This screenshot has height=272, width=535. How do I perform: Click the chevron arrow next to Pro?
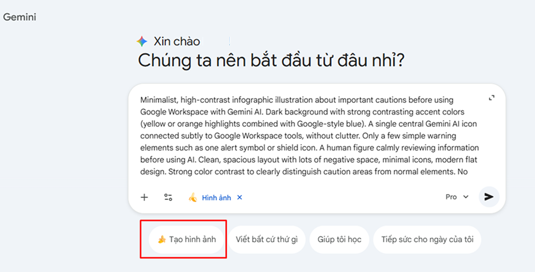click(466, 197)
